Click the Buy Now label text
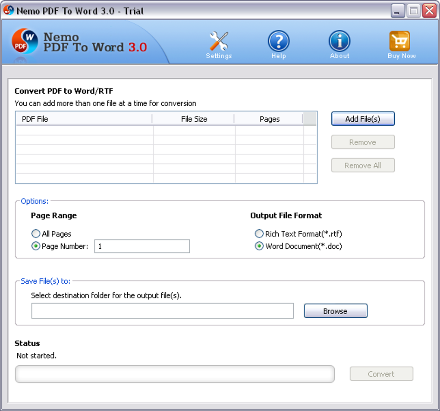This screenshot has height=411, width=440. coord(402,56)
